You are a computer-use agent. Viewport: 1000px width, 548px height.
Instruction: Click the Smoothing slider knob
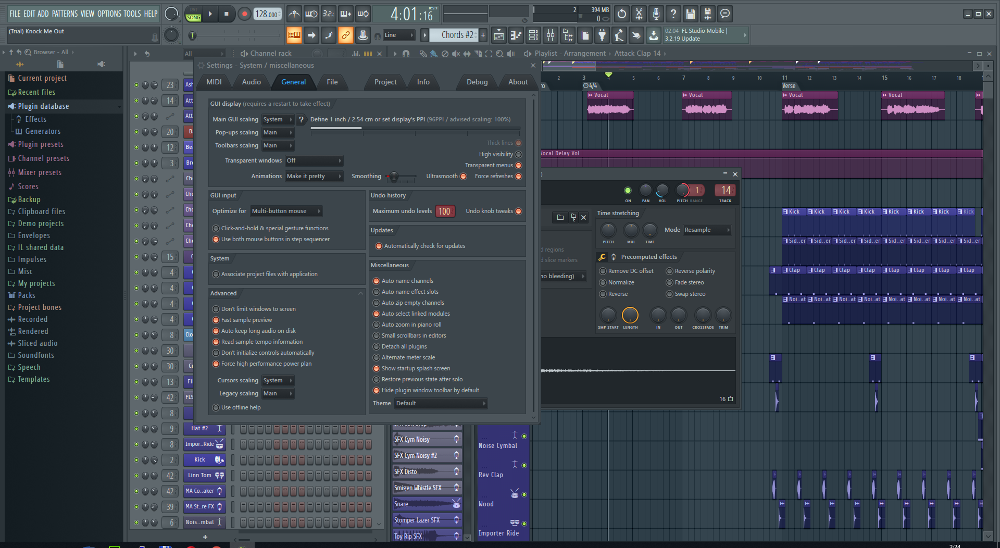pyautogui.click(x=394, y=177)
